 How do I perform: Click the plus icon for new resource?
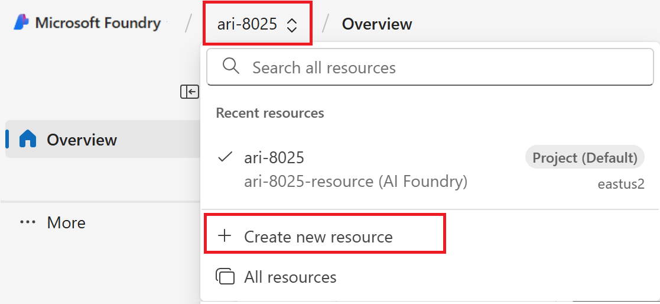pos(225,236)
